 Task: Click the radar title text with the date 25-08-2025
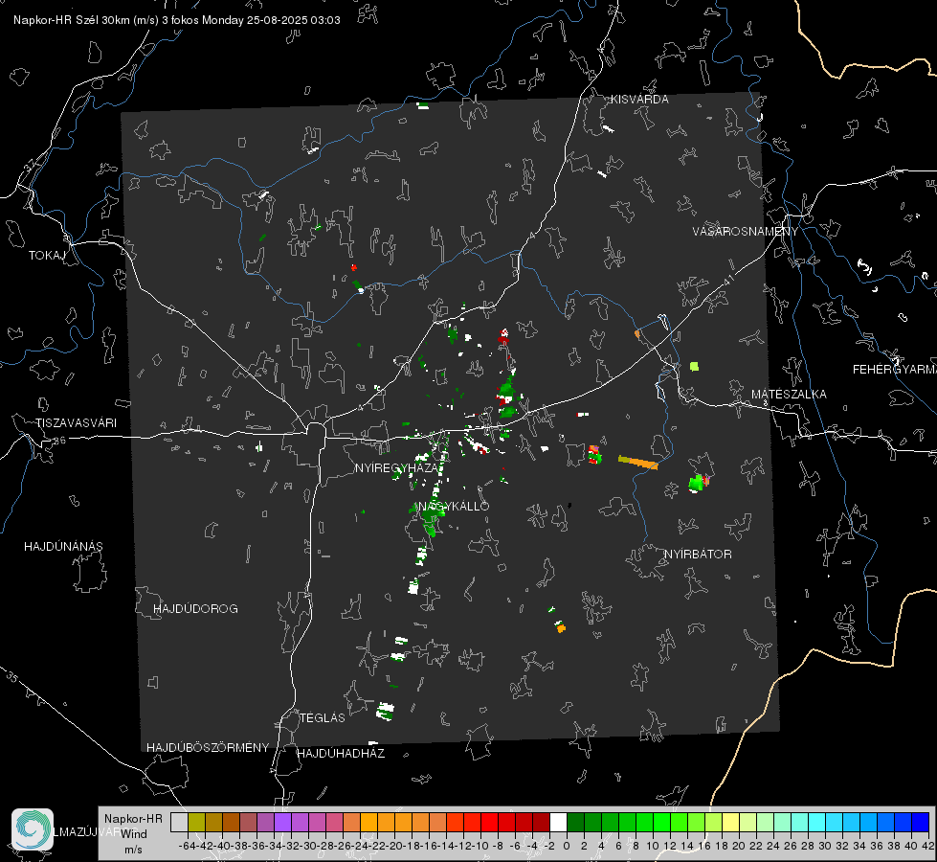(x=177, y=20)
